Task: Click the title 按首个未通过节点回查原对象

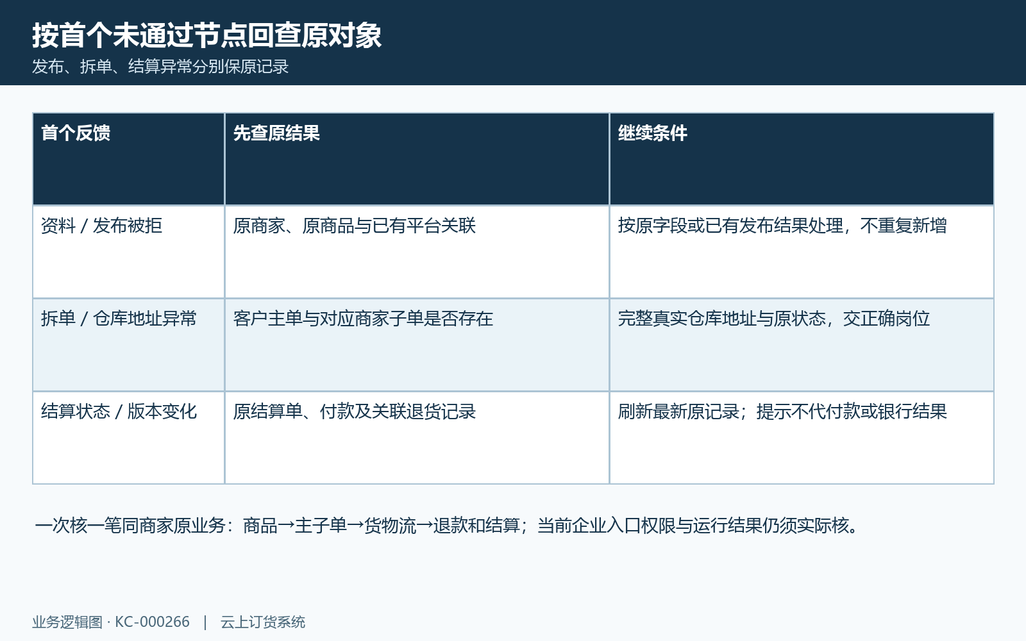Action: tap(206, 35)
